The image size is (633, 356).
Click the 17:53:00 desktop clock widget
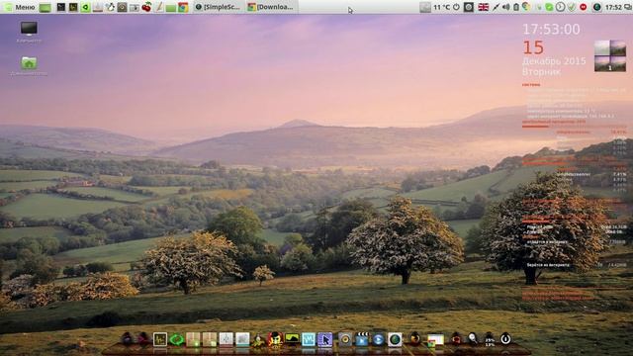pos(551,29)
